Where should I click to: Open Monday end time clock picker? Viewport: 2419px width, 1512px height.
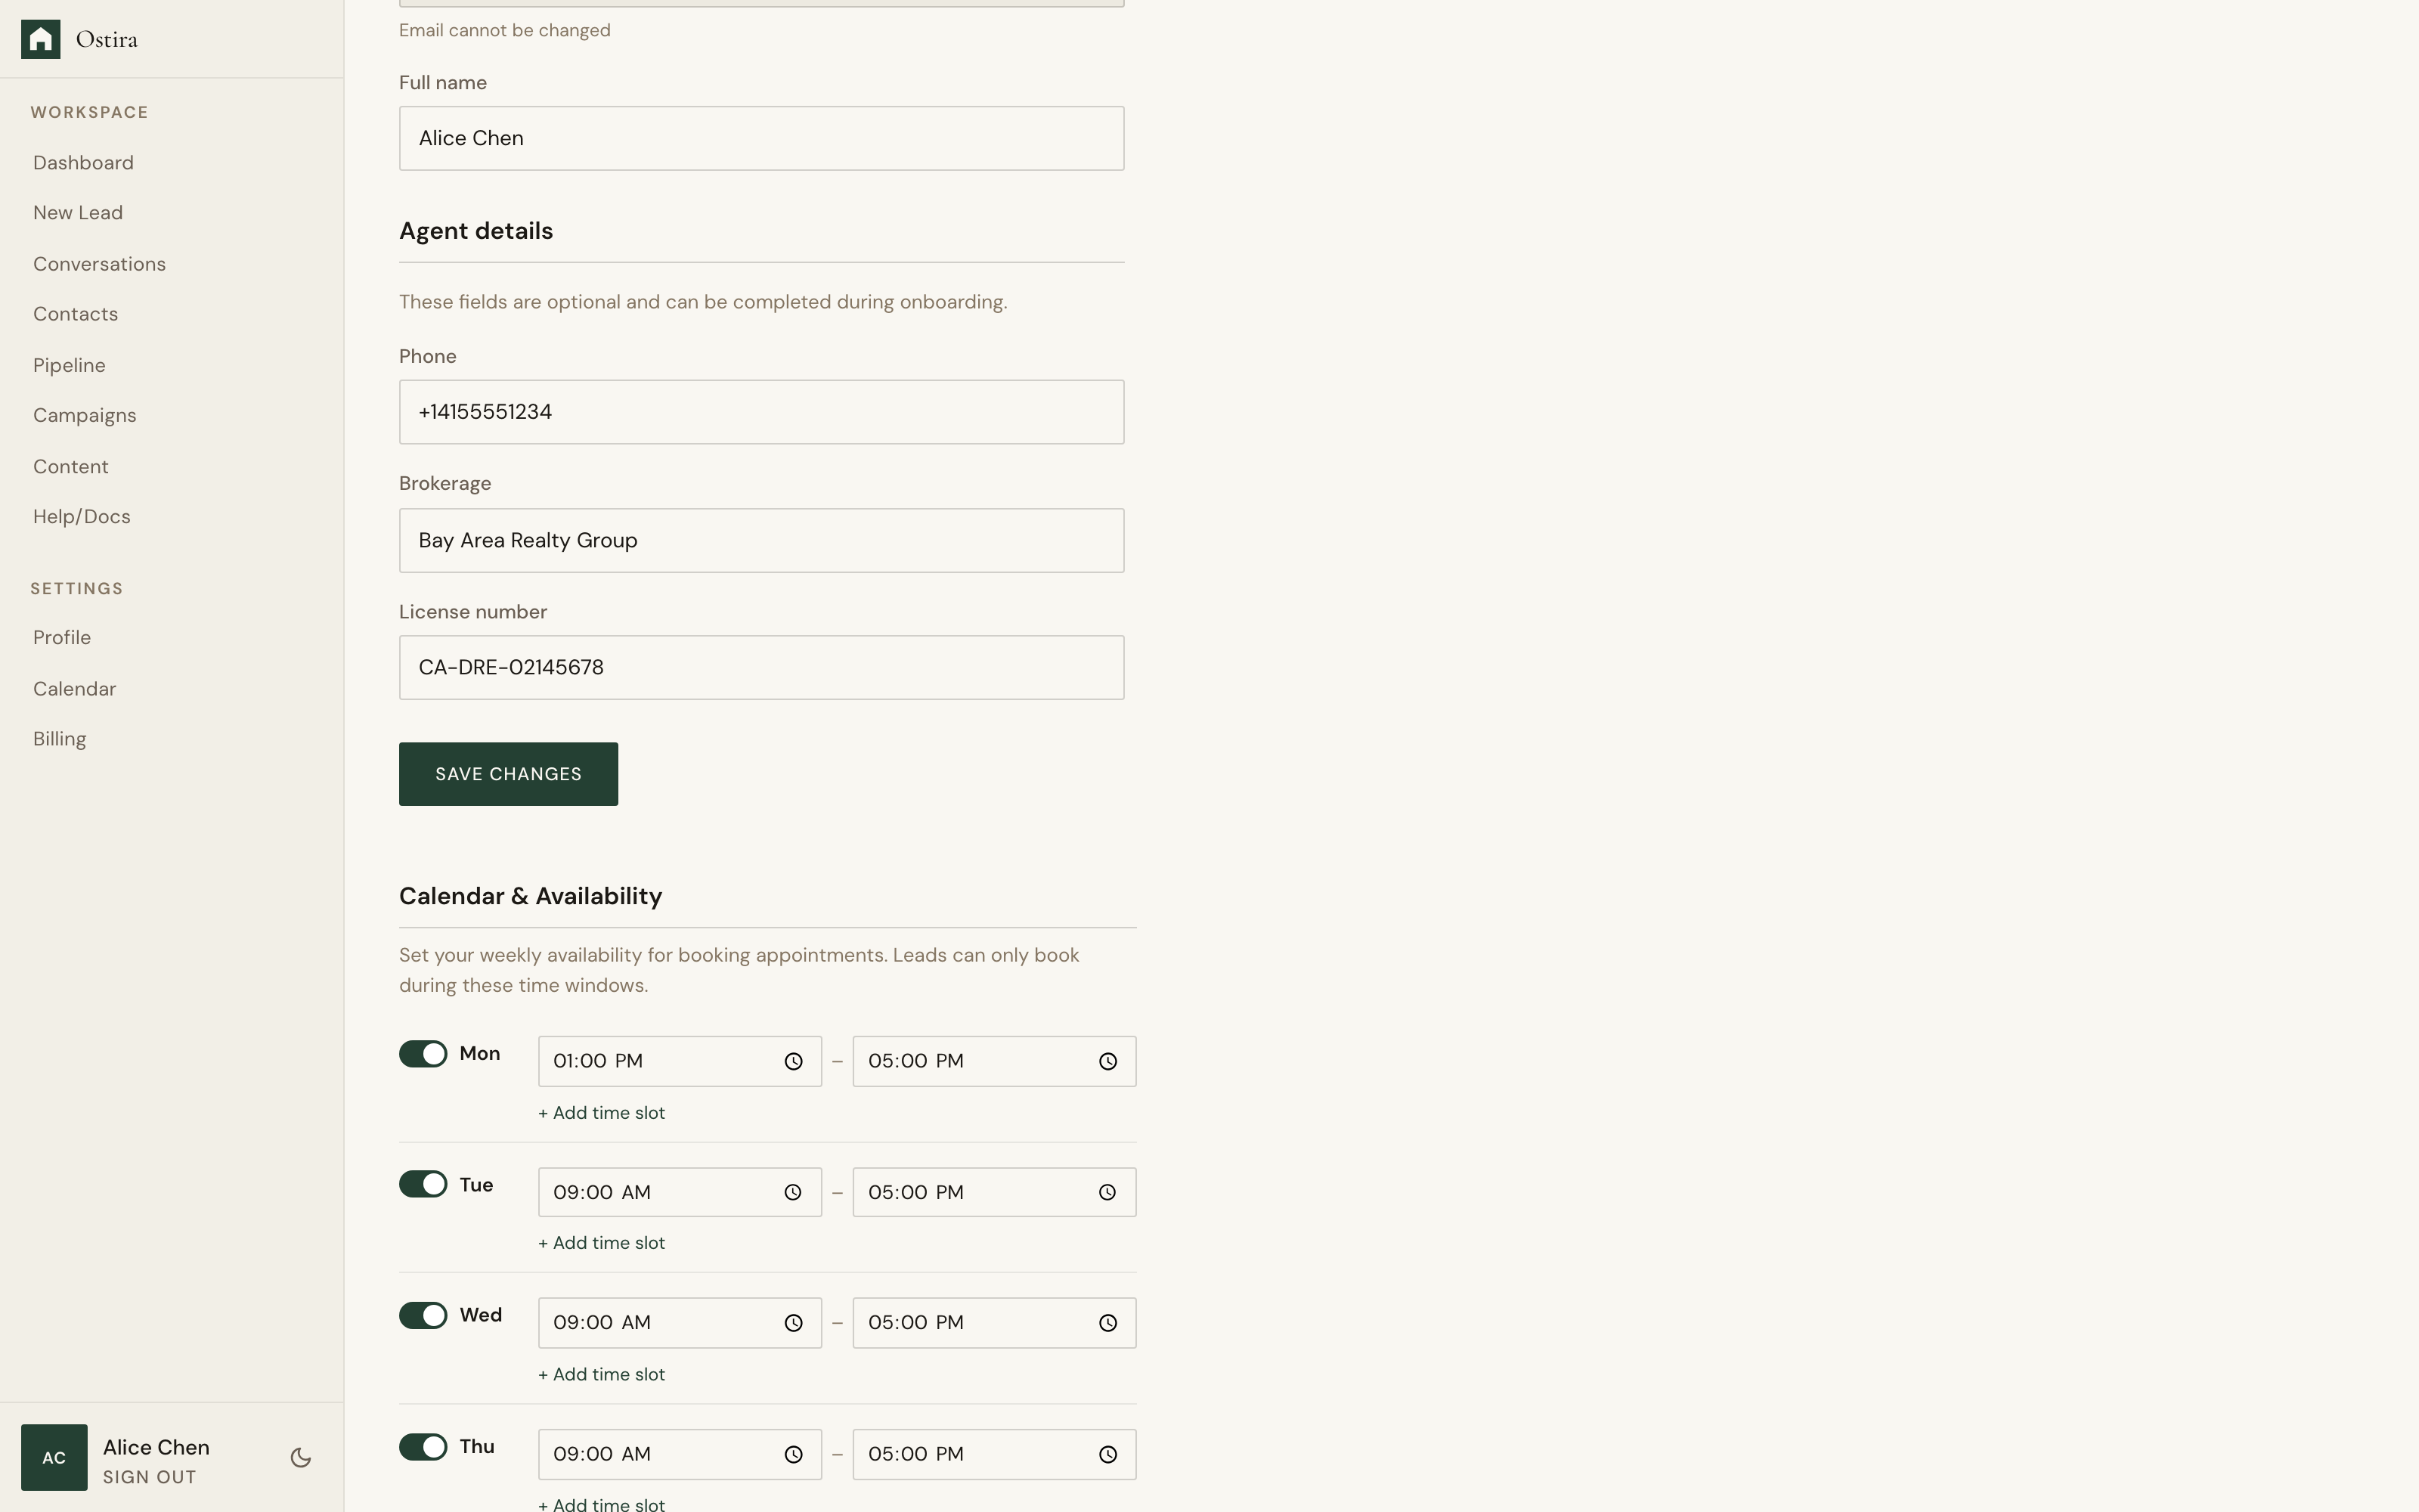click(1107, 1061)
